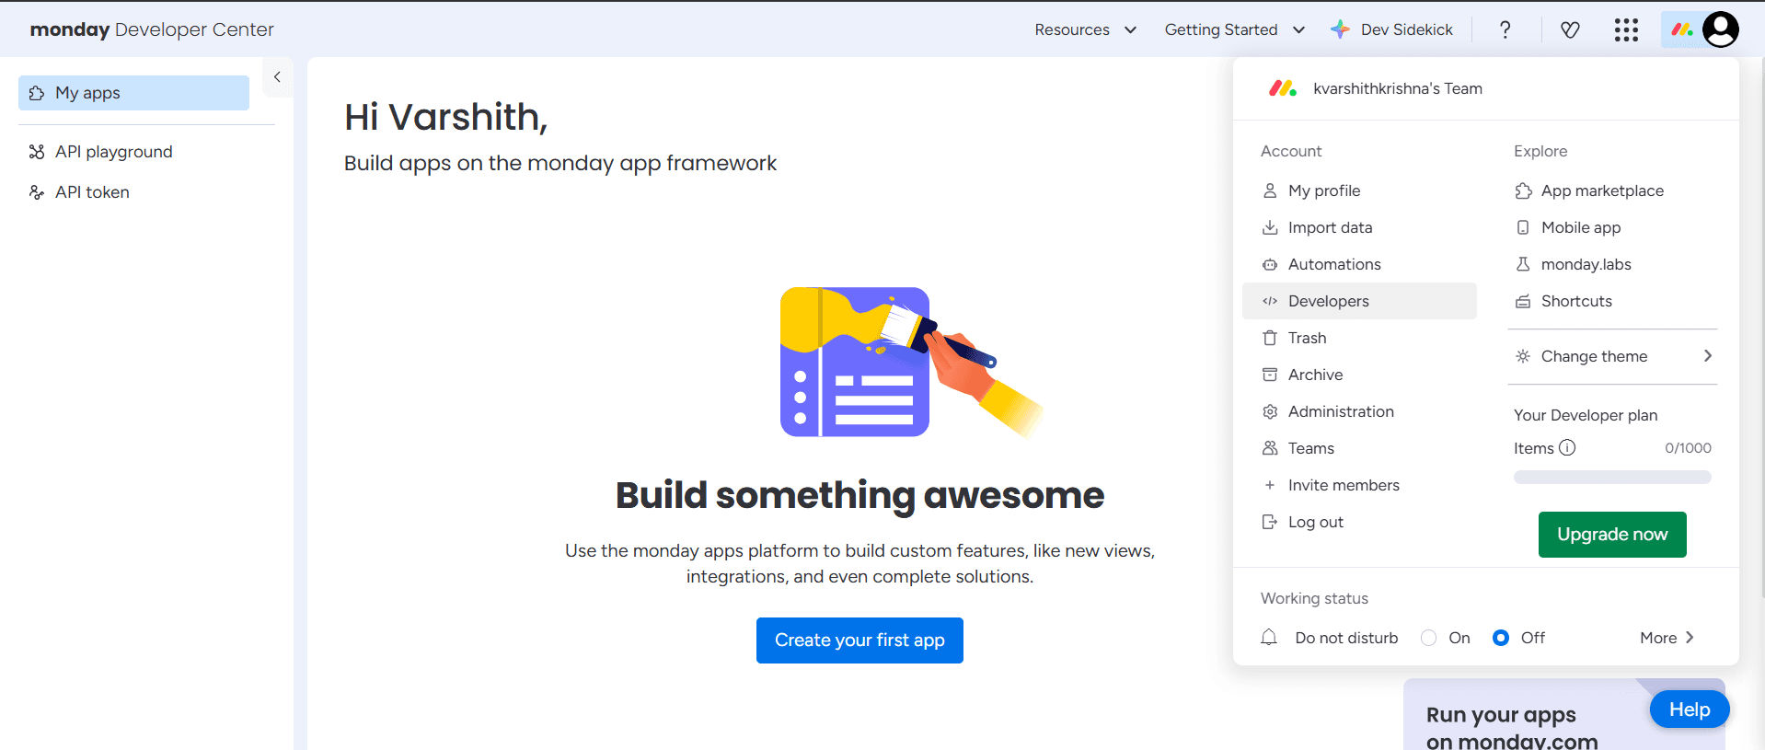Expand More working status options
This screenshot has height=750, width=1765.
pos(1667,638)
